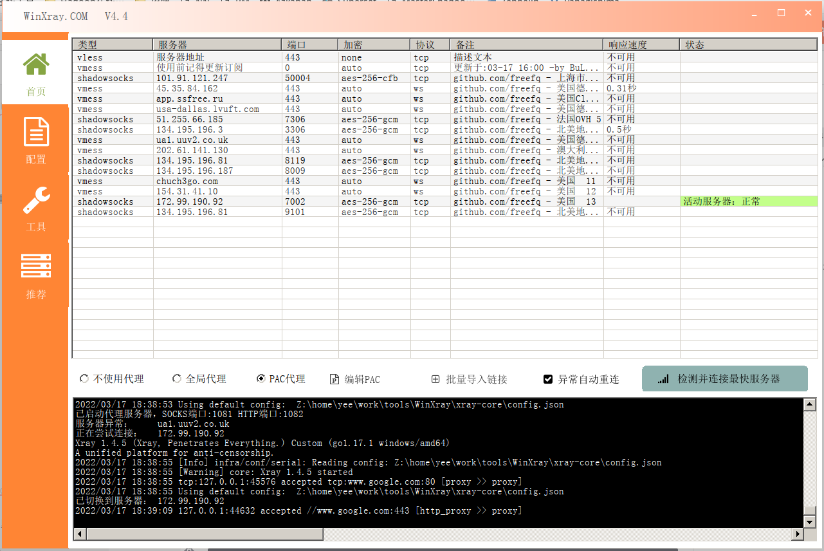Viewport: 824px width, 551px height.
Task: Click the 响应速度 column header
Action: 640,44
